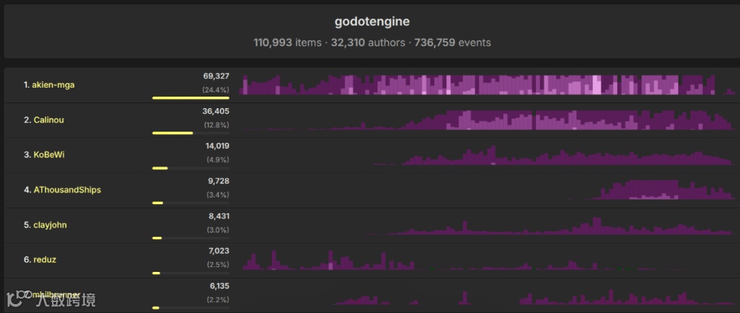Screen dimensions: 740x313
Task: Click the (12.8%) percentage label
Action: pyautogui.click(x=216, y=125)
